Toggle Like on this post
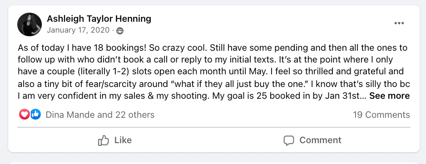426x164 pixels. [114, 140]
